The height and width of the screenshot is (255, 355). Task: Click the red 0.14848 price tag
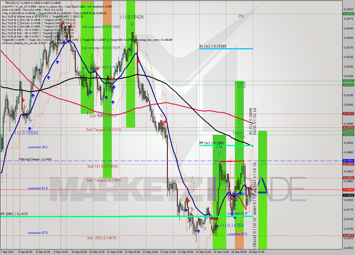pyautogui.click(x=348, y=190)
